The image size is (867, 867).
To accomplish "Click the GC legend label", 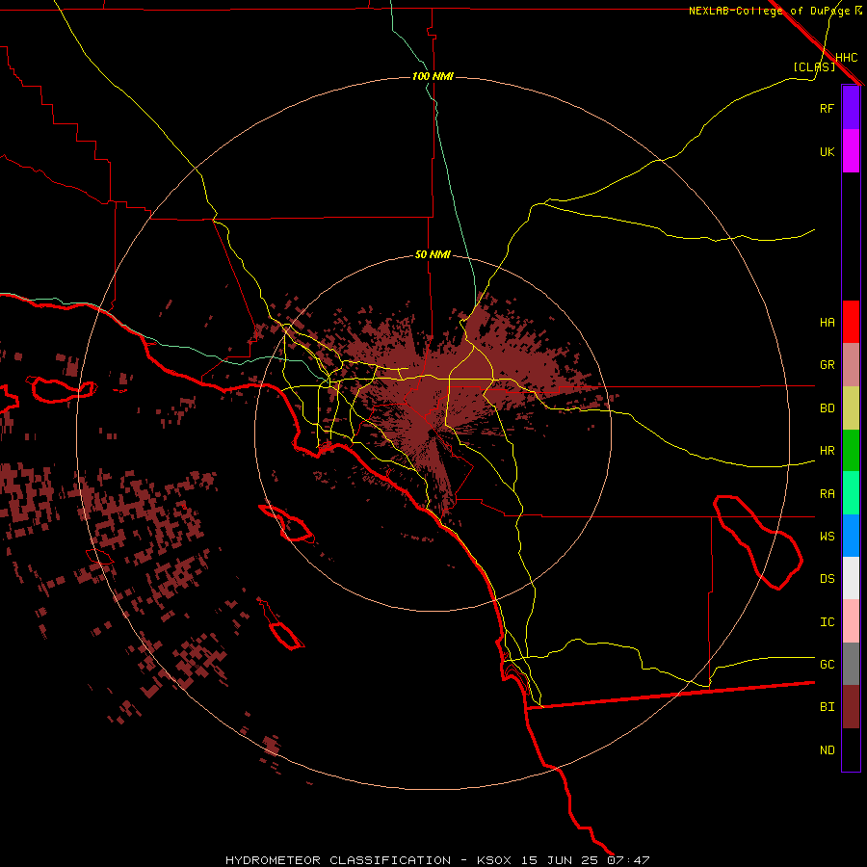I will click(827, 665).
